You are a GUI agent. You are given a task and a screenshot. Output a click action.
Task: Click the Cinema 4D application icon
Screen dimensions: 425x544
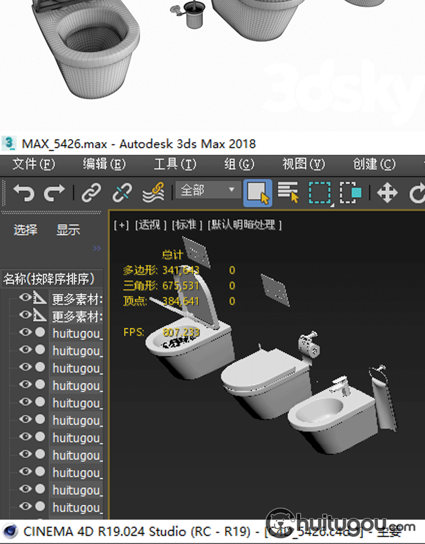coord(10,532)
